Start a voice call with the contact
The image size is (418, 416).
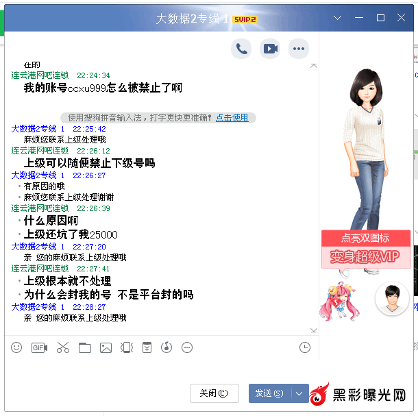pyautogui.click(x=241, y=49)
